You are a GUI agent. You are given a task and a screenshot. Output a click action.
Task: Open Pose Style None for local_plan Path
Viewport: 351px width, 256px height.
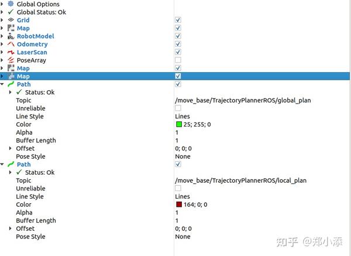pos(183,237)
